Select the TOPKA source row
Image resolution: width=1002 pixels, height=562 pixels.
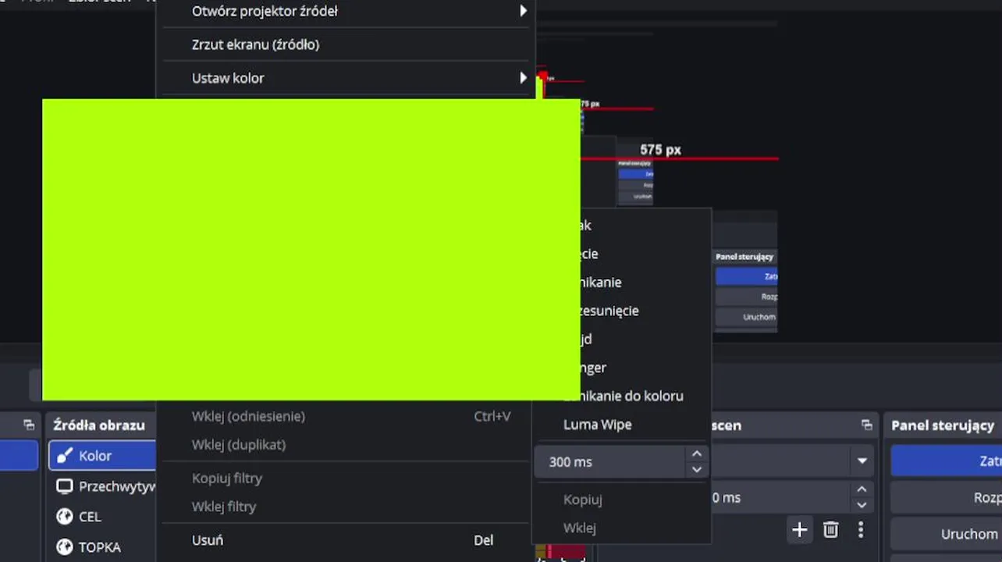click(x=103, y=547)
